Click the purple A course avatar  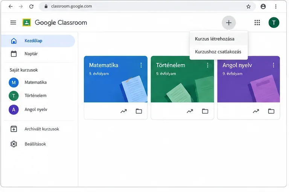click(14, 110)
